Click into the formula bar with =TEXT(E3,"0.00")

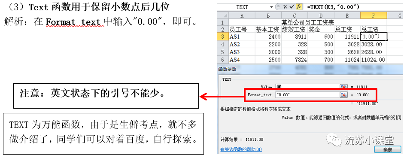354,7
